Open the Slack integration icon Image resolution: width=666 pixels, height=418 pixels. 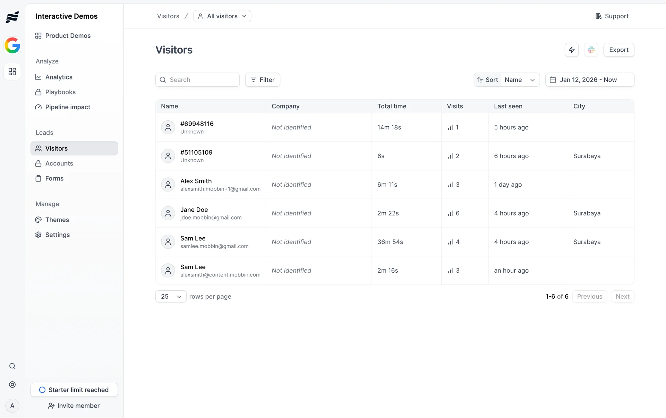591,50
